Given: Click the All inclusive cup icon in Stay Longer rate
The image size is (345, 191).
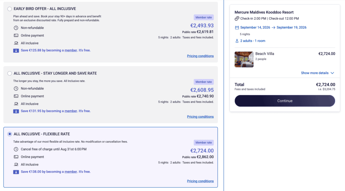Looking at the screenshot, I should pyautogui.click(x=16, y=104).
